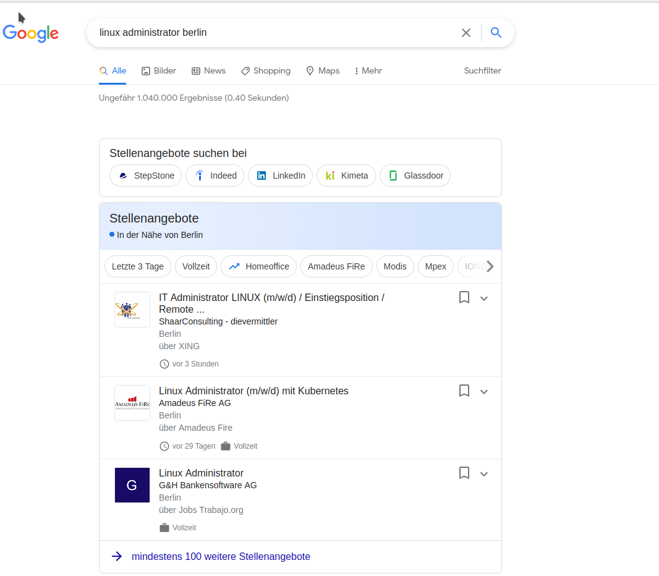Viewport: 659px width, 576px height.
Task: Search jobs on LinkedIn
Action: [280, 176]
